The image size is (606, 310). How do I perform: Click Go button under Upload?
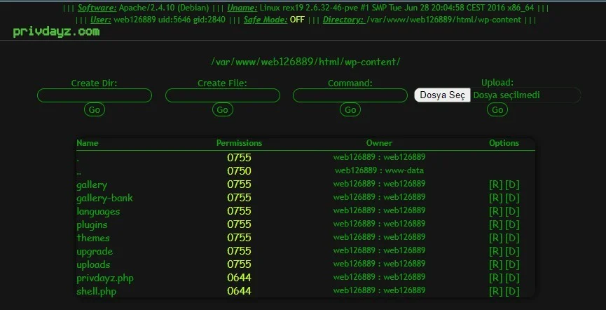[497, 109]
